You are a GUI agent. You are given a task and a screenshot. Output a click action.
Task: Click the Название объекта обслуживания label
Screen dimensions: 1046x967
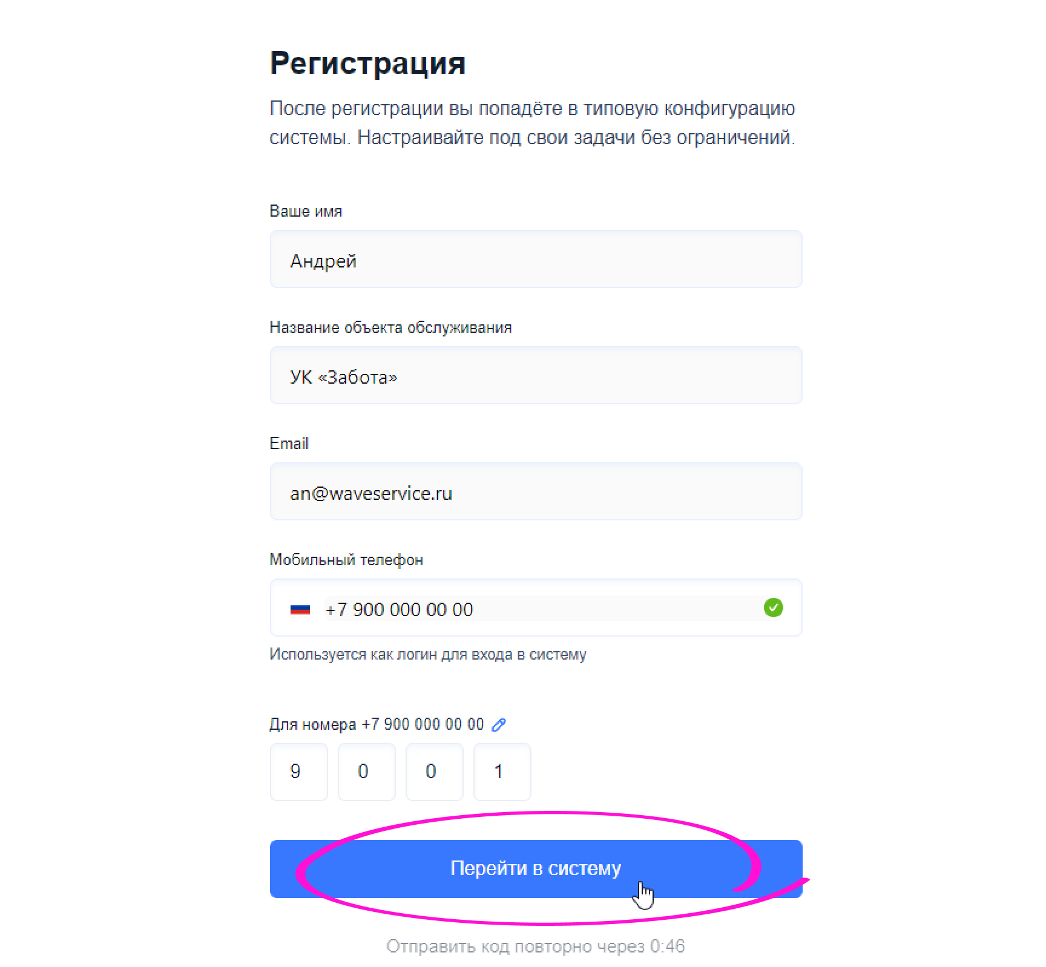390,327
